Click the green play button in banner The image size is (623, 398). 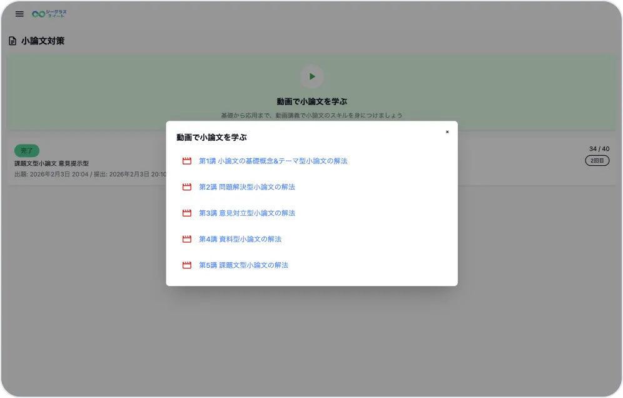click(x=312, y=76)
